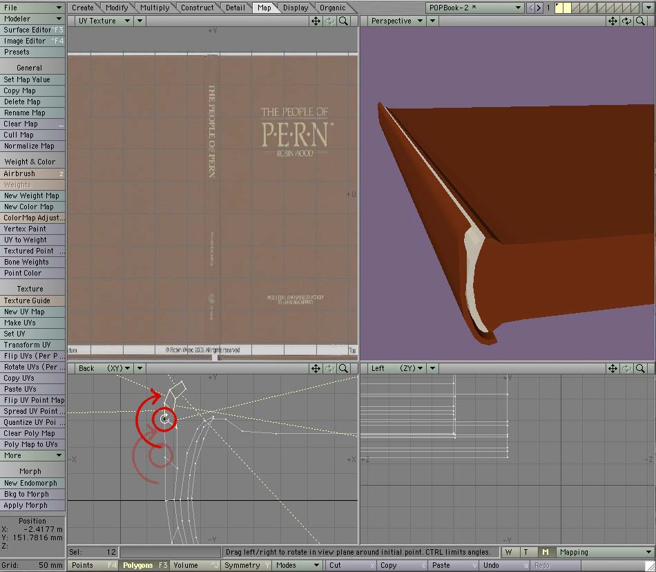
Task: Switch to the Detail tab
Action: 235,8
